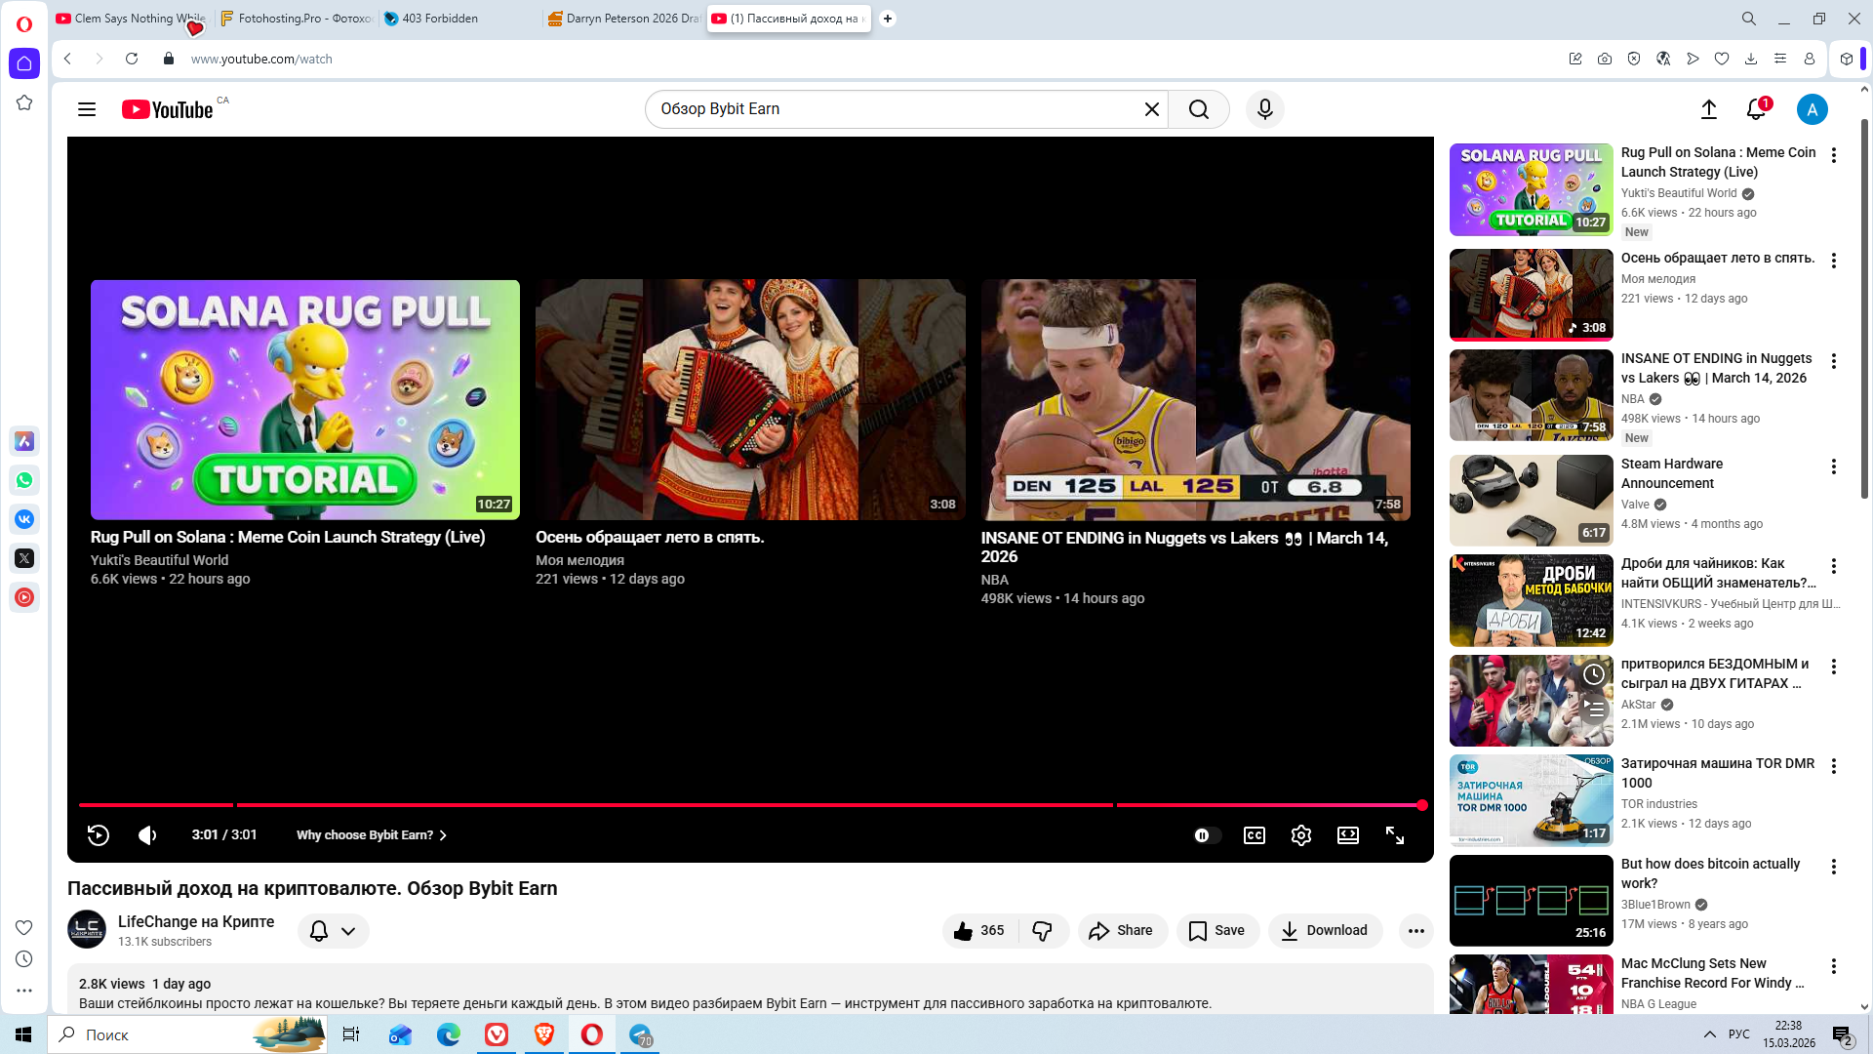Click the video replay button
1873x1054 pixels.
coord(99,835)
